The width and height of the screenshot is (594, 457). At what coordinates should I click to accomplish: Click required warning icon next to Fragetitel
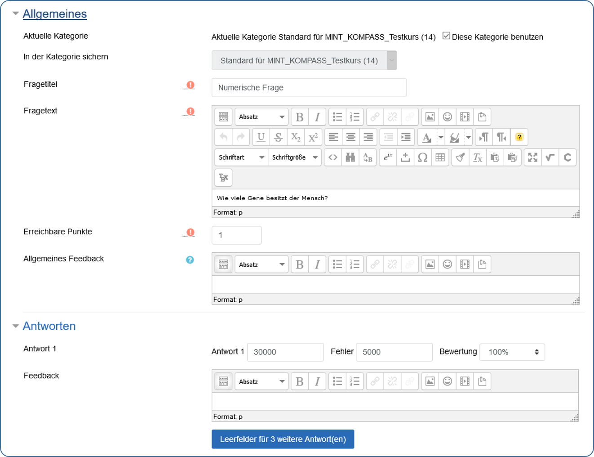tap(191, 85)
